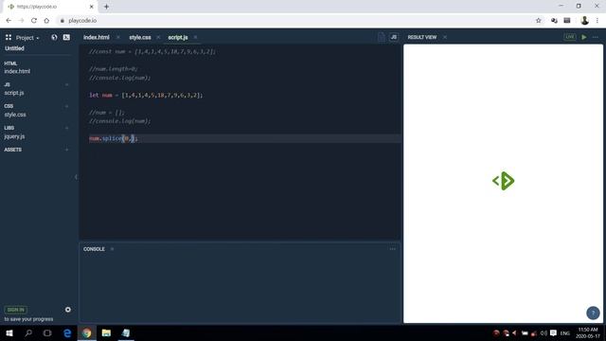Screen dimensions: 606x341
Task: Close the index.html tab
Action: click(x=117, y=37)
